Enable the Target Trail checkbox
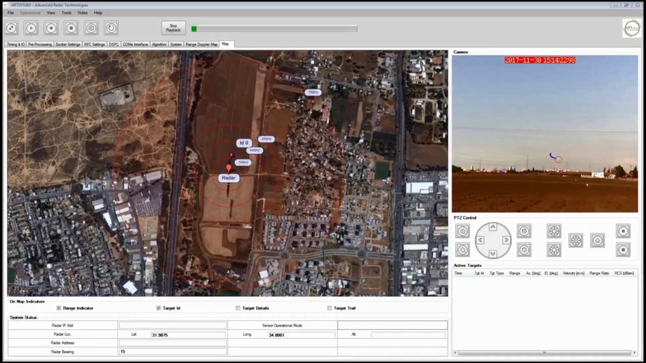 pyautogui.click(x=330, y=308)
